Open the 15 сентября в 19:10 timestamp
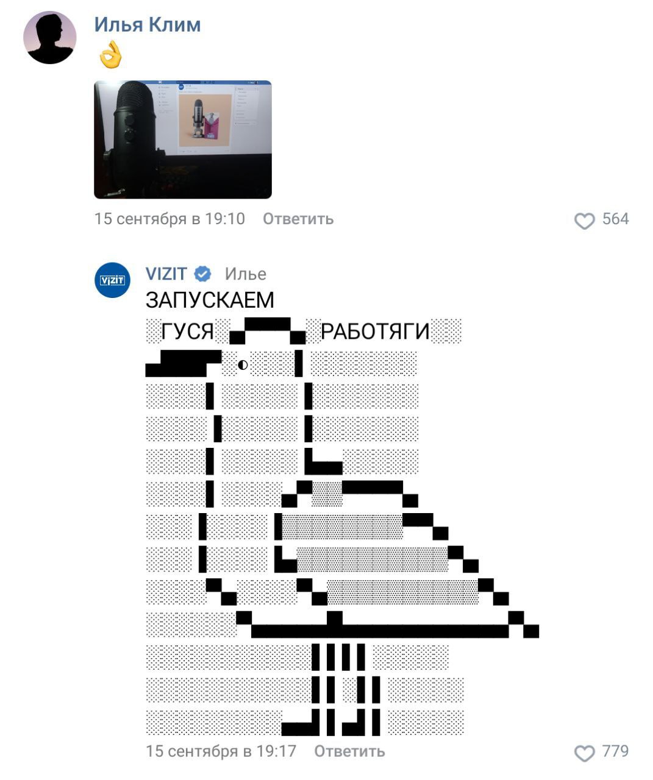653x780 pixels. [169, 219]
